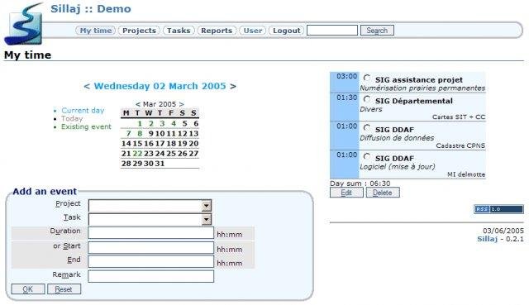Open the Tasks menu
The width and height of the screenshot is (529, 305).
[179, 31]
